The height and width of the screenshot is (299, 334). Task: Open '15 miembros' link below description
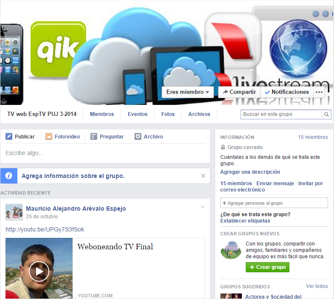point(236,183)
